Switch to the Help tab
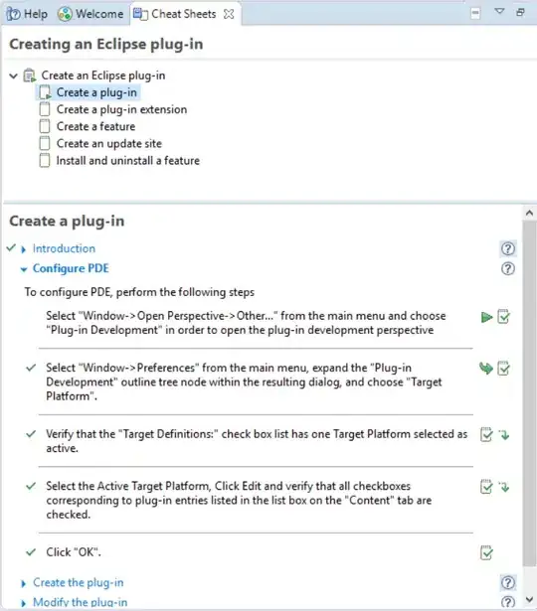 27,14
